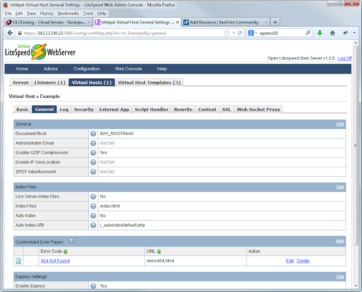Select the Server tab
This screenshot has height=292, width=362.
point(20,83)
